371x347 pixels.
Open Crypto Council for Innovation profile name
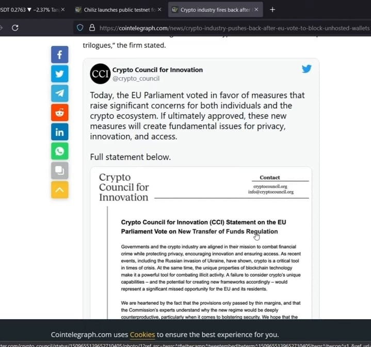pos(157,70)
